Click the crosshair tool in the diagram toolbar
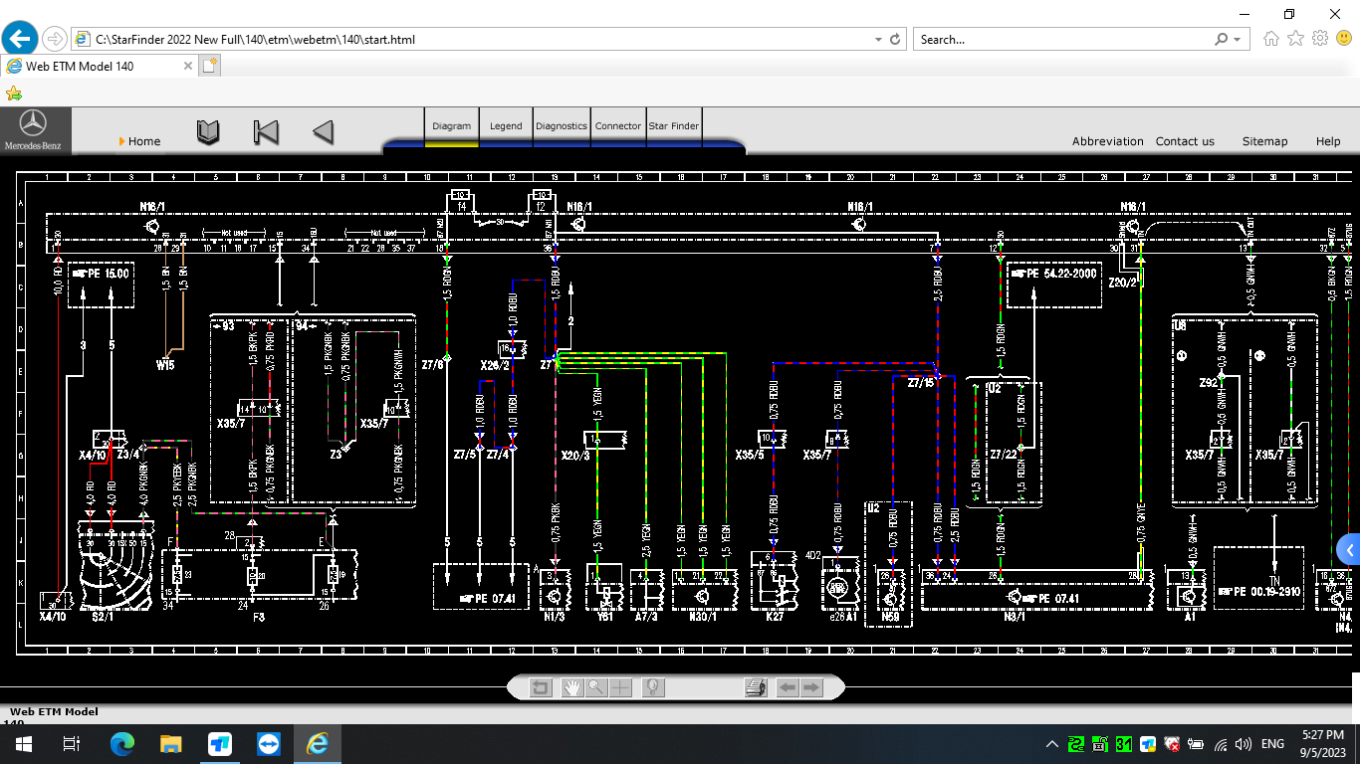The width and height of the screenshot is (1360, 764). pos(621,687)
